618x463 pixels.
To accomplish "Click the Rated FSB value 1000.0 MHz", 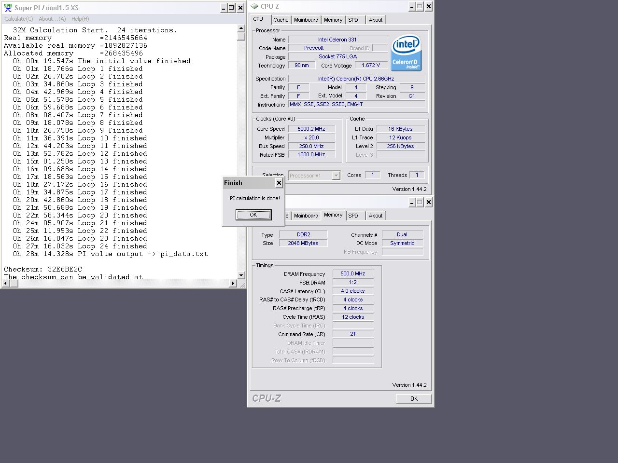I will point(311,154).
